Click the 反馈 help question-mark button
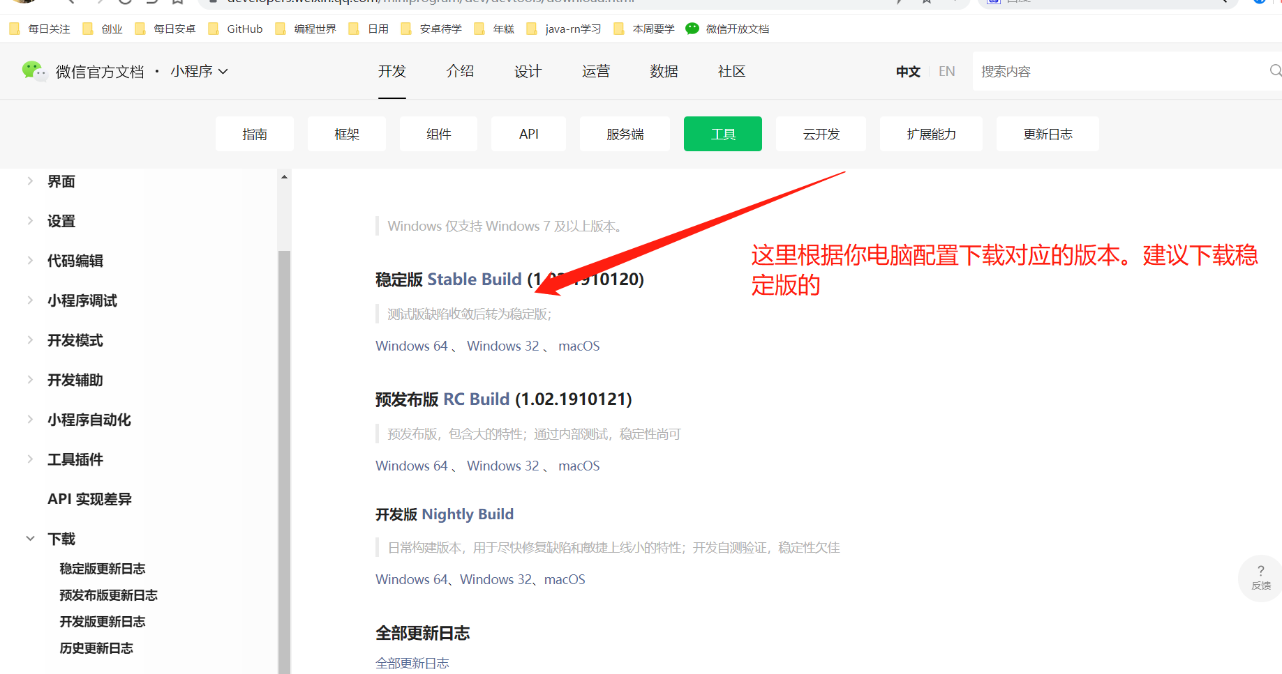 point(1260,578)
